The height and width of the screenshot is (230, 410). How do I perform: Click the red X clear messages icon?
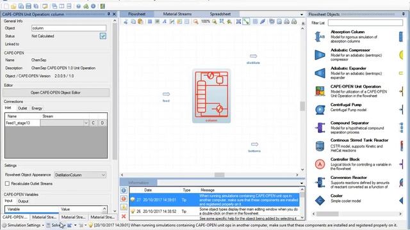pos(124,216)
